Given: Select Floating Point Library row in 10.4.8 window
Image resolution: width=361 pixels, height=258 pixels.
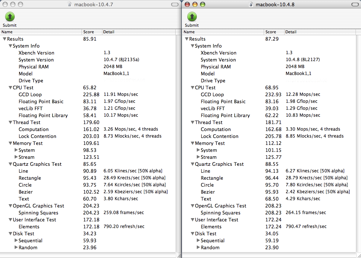Looking at the screenshot, I should coord(269,115).
